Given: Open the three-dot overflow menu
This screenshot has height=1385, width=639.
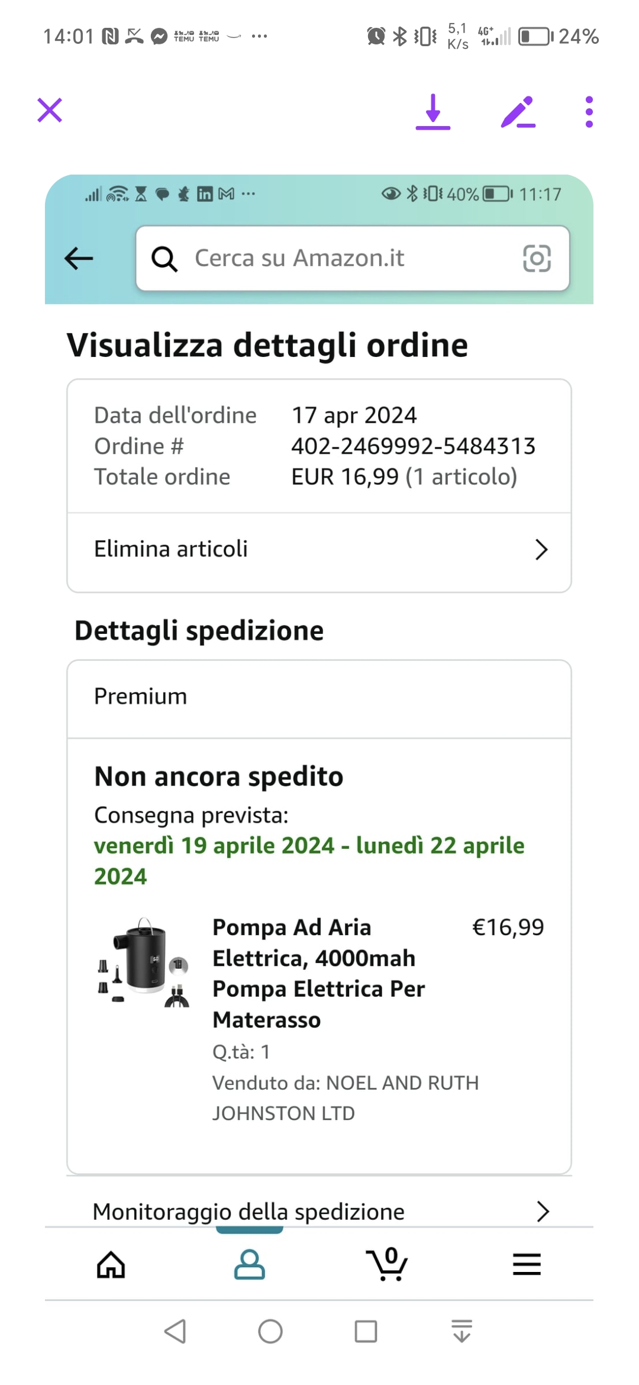Looking at the screenshot, I should tap(589, 111).
